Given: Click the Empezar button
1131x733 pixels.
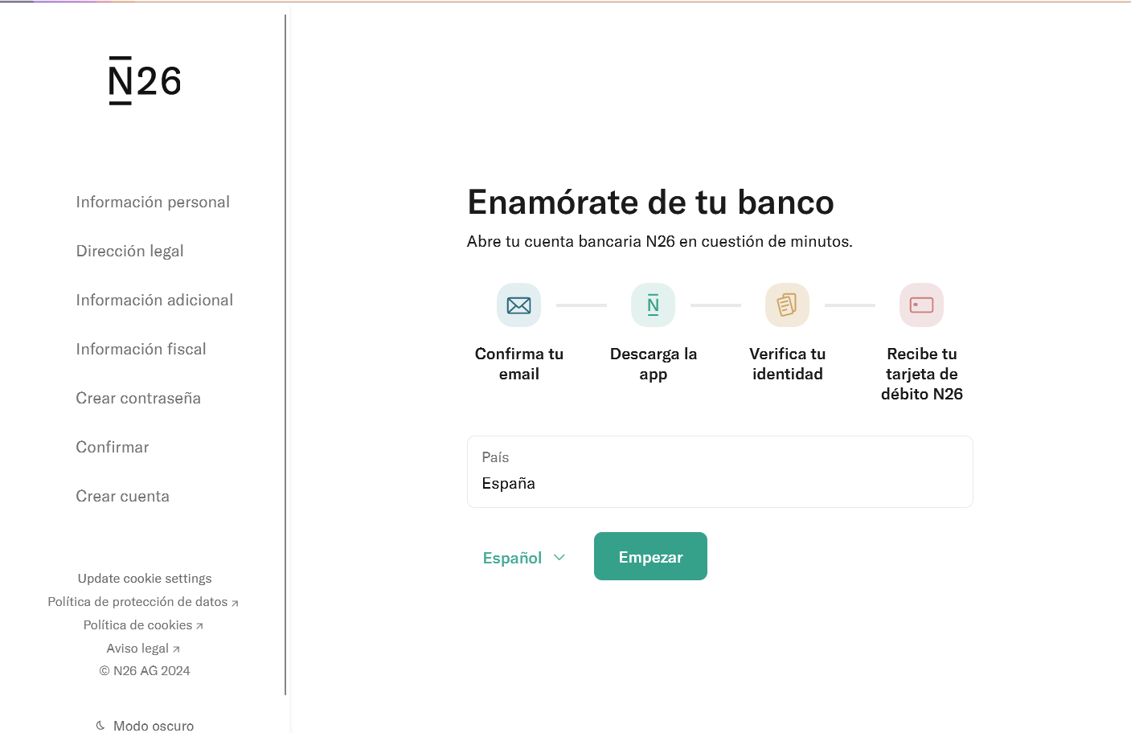Looking at the screenshot, I should (x=650, y=556).
